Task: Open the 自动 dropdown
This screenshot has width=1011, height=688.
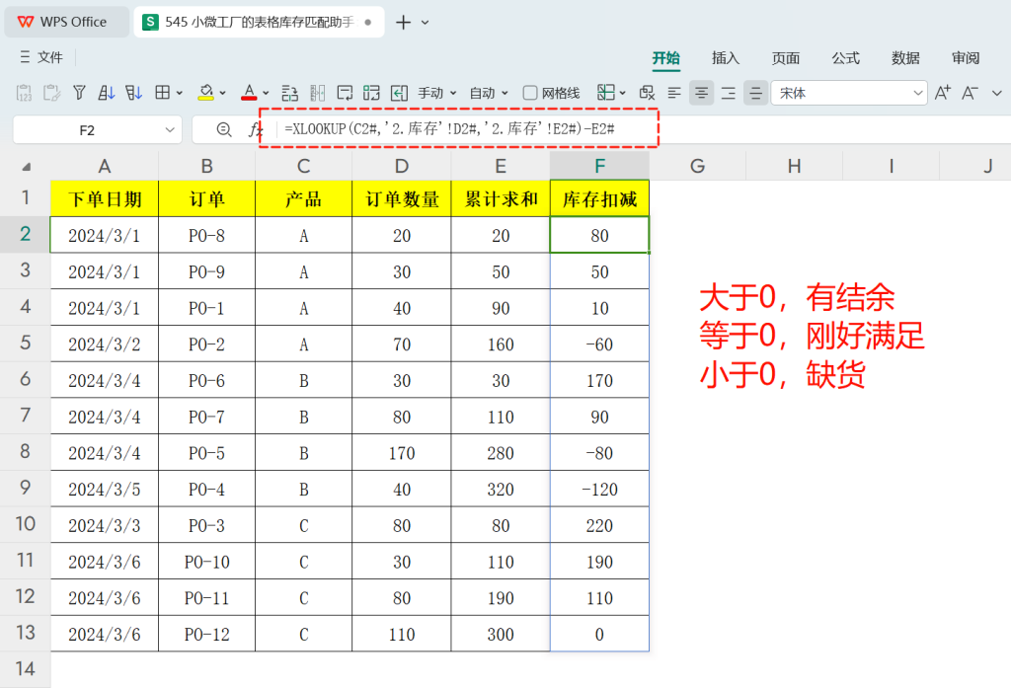Action: click(489, 93)
